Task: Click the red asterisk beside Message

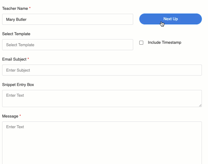Action: tap(20, 115)
